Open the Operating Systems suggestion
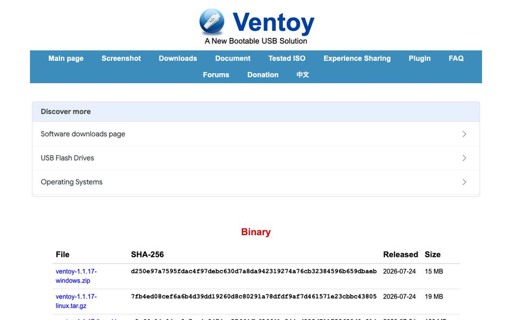The height and width of the screenshot is (320, 512). [256, 182]
